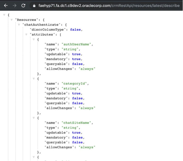Click authUserName's allowChanges "always" value

tap(87, 69)
